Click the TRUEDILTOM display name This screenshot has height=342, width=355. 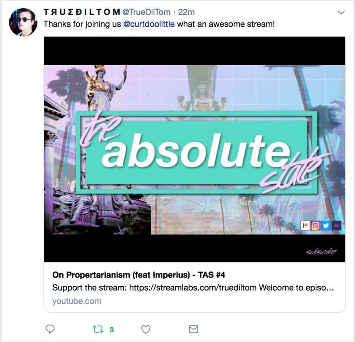point(82,12)
